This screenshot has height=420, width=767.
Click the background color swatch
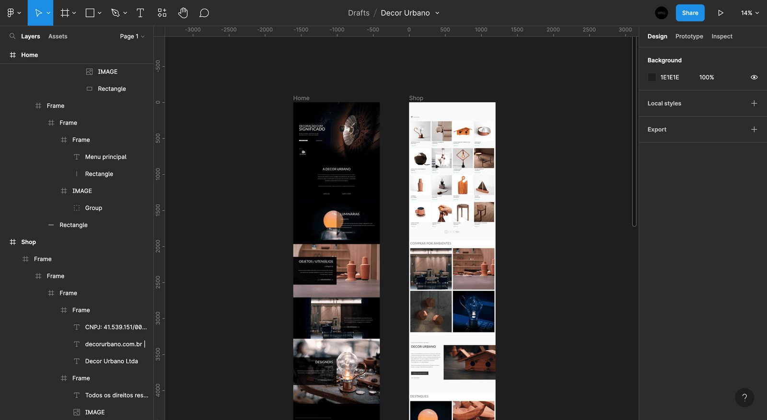tap(652, 77)
